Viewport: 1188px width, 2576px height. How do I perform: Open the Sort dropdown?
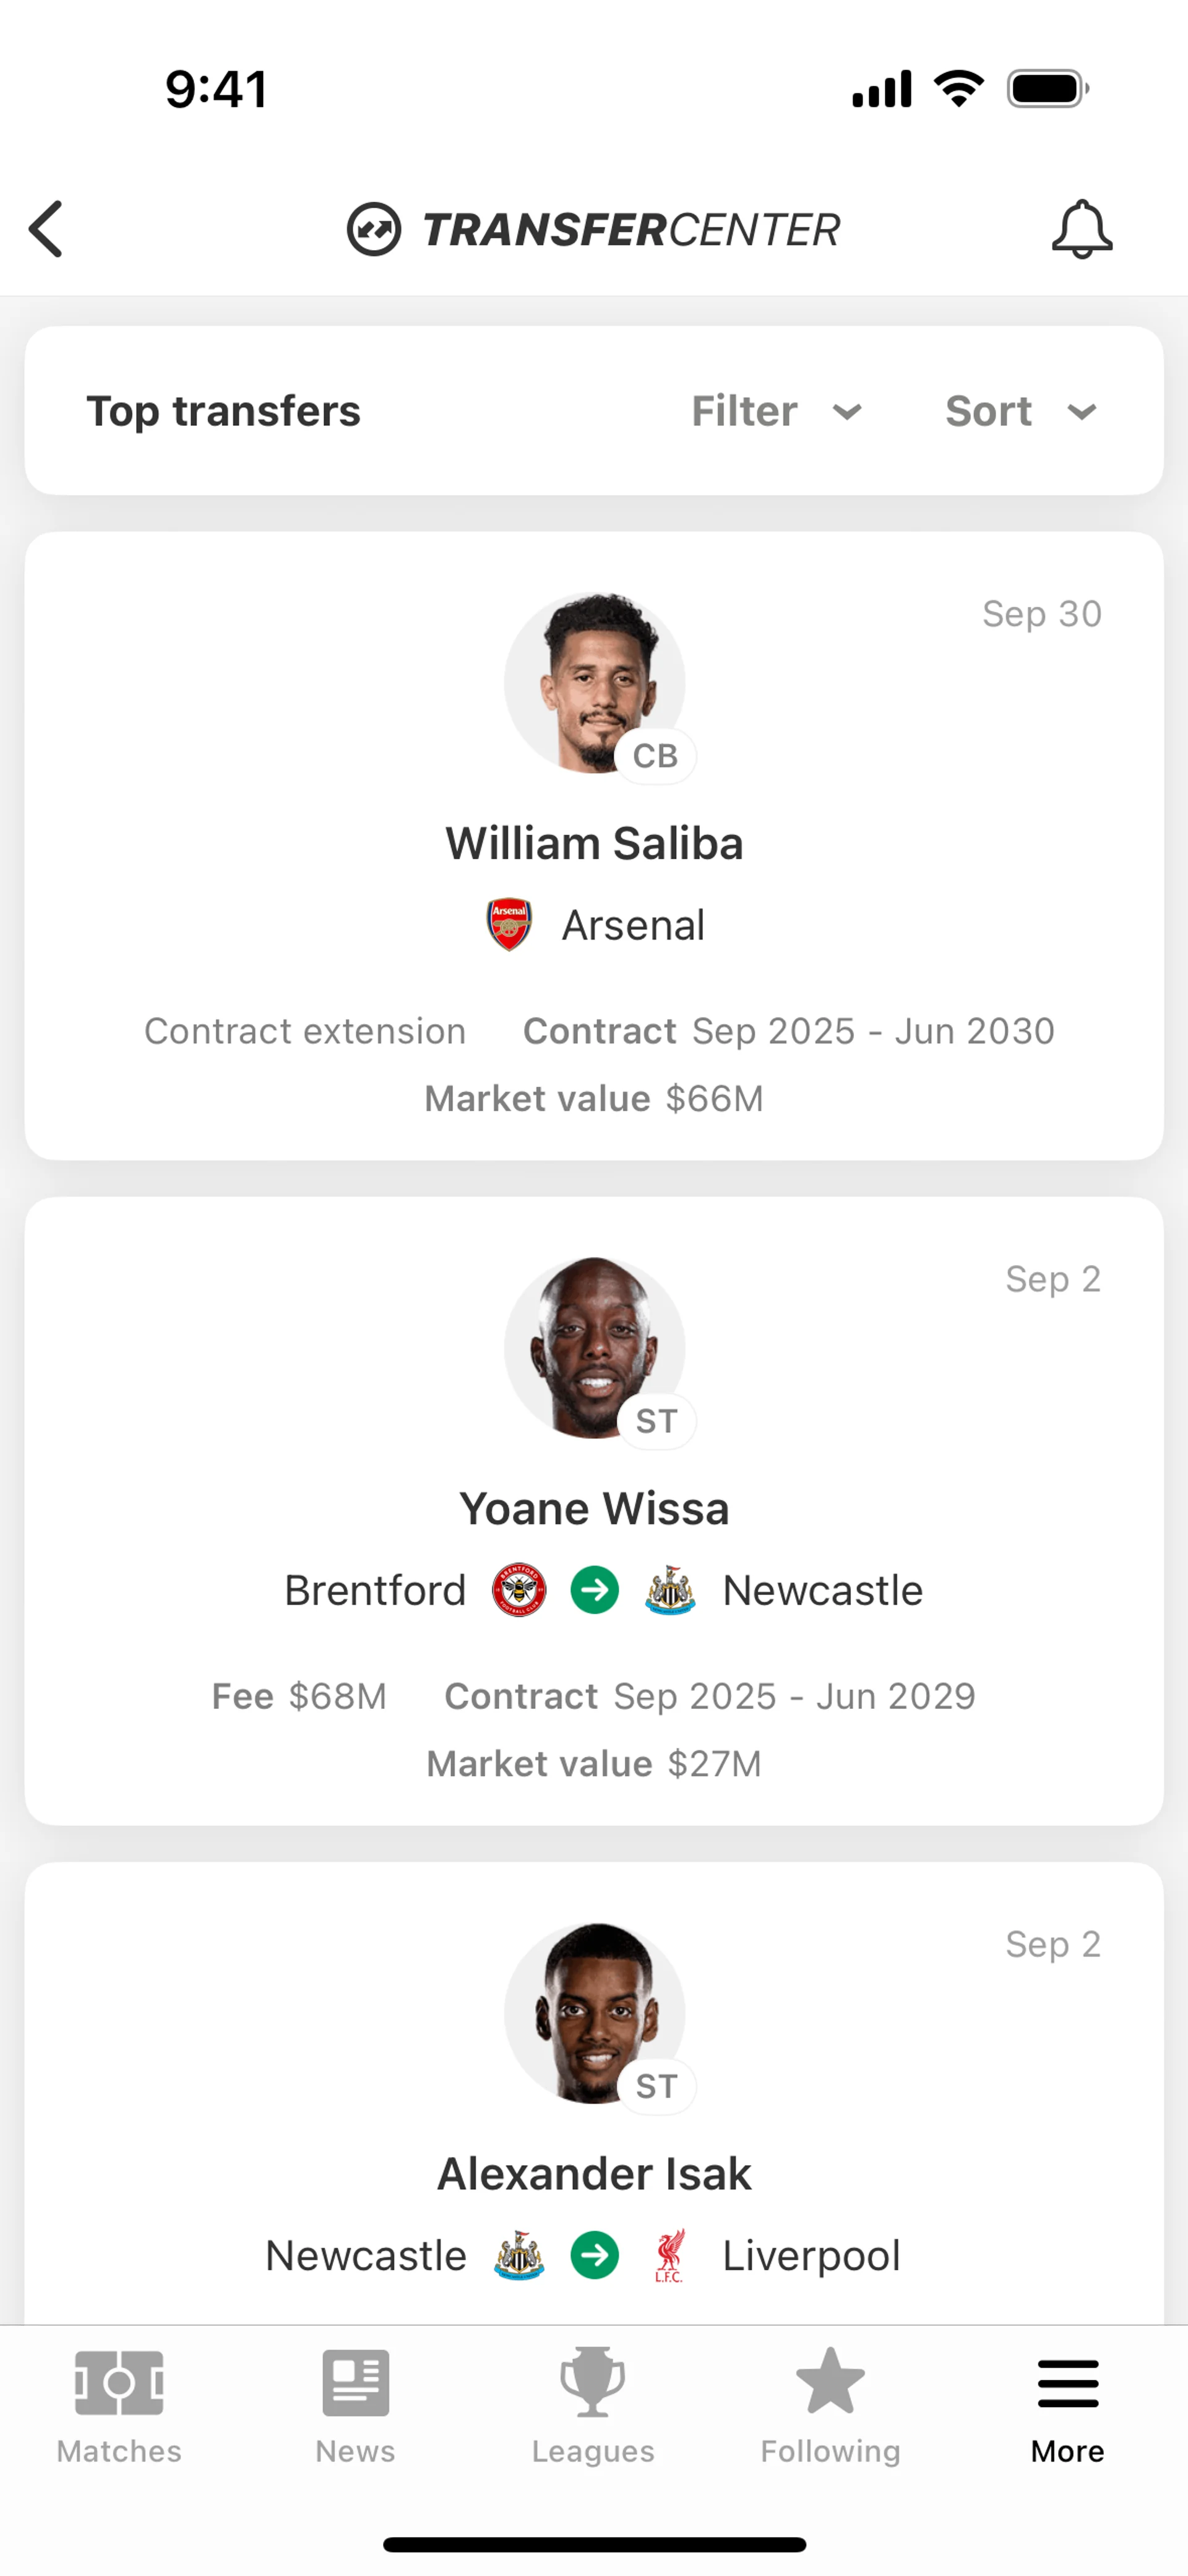pyautogui.click(x=1021, y=411)
